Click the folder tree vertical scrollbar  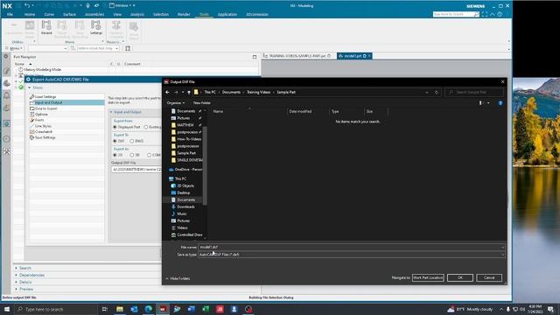click(x=205, y=166)
